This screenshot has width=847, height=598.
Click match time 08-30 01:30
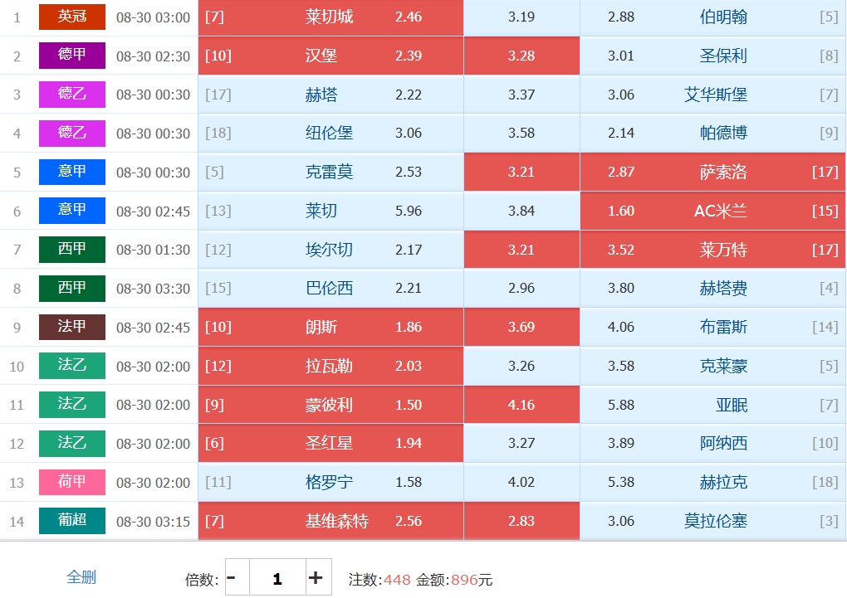pos(154,250)
